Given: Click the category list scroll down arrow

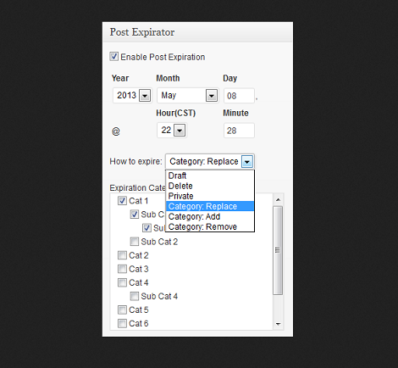Looking at the screenshot, I should point(278,324).
